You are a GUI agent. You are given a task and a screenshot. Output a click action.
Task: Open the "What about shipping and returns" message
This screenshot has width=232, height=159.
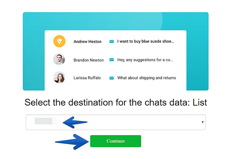click(x=147, y=78)
